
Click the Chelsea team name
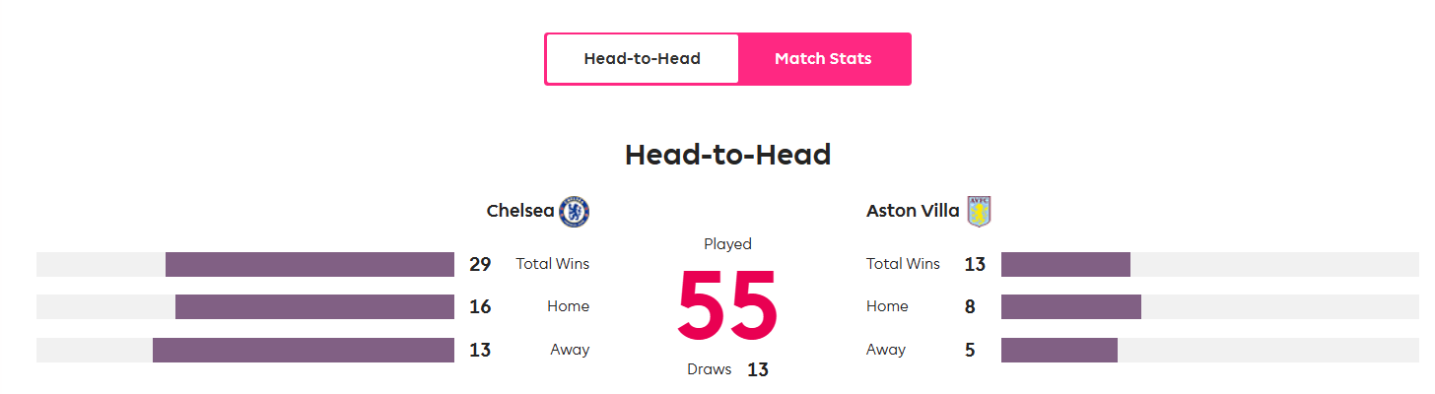tap(520, 211)
